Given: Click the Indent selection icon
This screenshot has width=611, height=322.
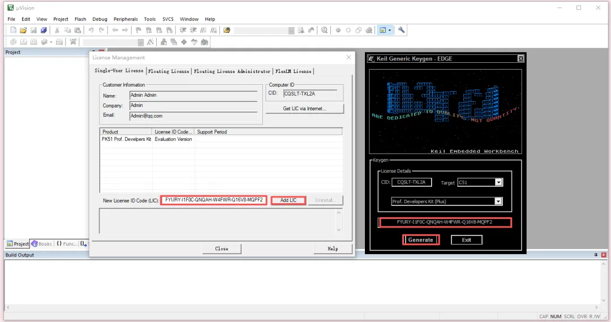Looking at the screenshot, I should [183, 30].
